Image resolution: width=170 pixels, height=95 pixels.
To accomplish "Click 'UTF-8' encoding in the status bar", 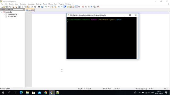I will (151, 89).
